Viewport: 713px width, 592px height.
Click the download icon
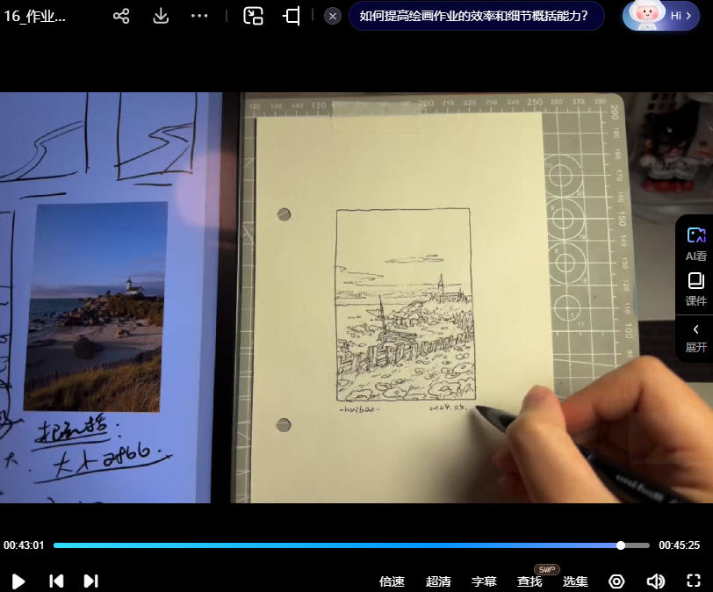(x=161, y=16)
